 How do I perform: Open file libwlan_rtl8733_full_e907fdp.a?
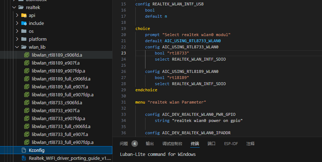pyautogui.click(x=62, y=142)
